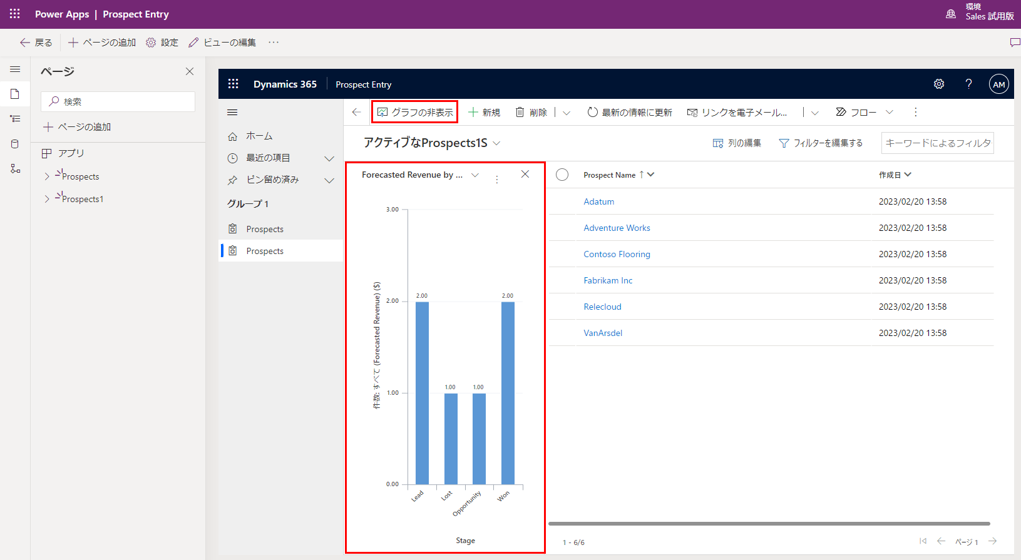Select アプリ tree root item
Image resolution: width=1021 pixels, height=560 pixels.
[63, 153]
